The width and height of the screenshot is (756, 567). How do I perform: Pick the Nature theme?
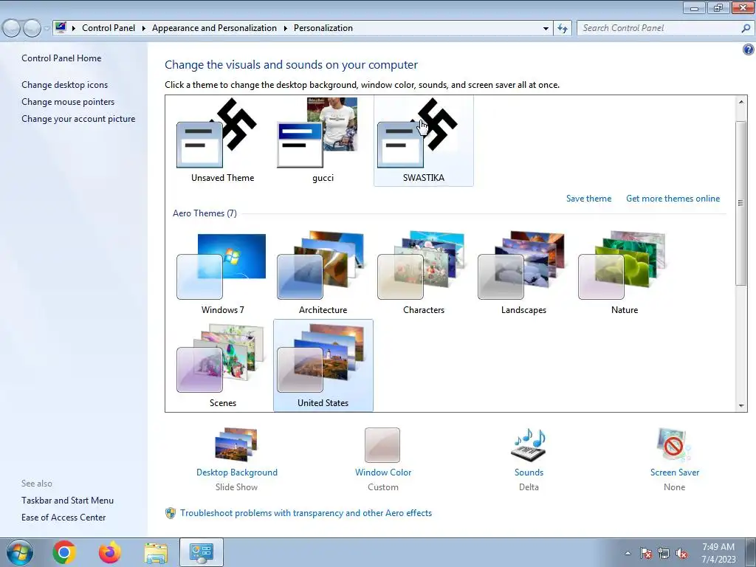coord(625,273)
